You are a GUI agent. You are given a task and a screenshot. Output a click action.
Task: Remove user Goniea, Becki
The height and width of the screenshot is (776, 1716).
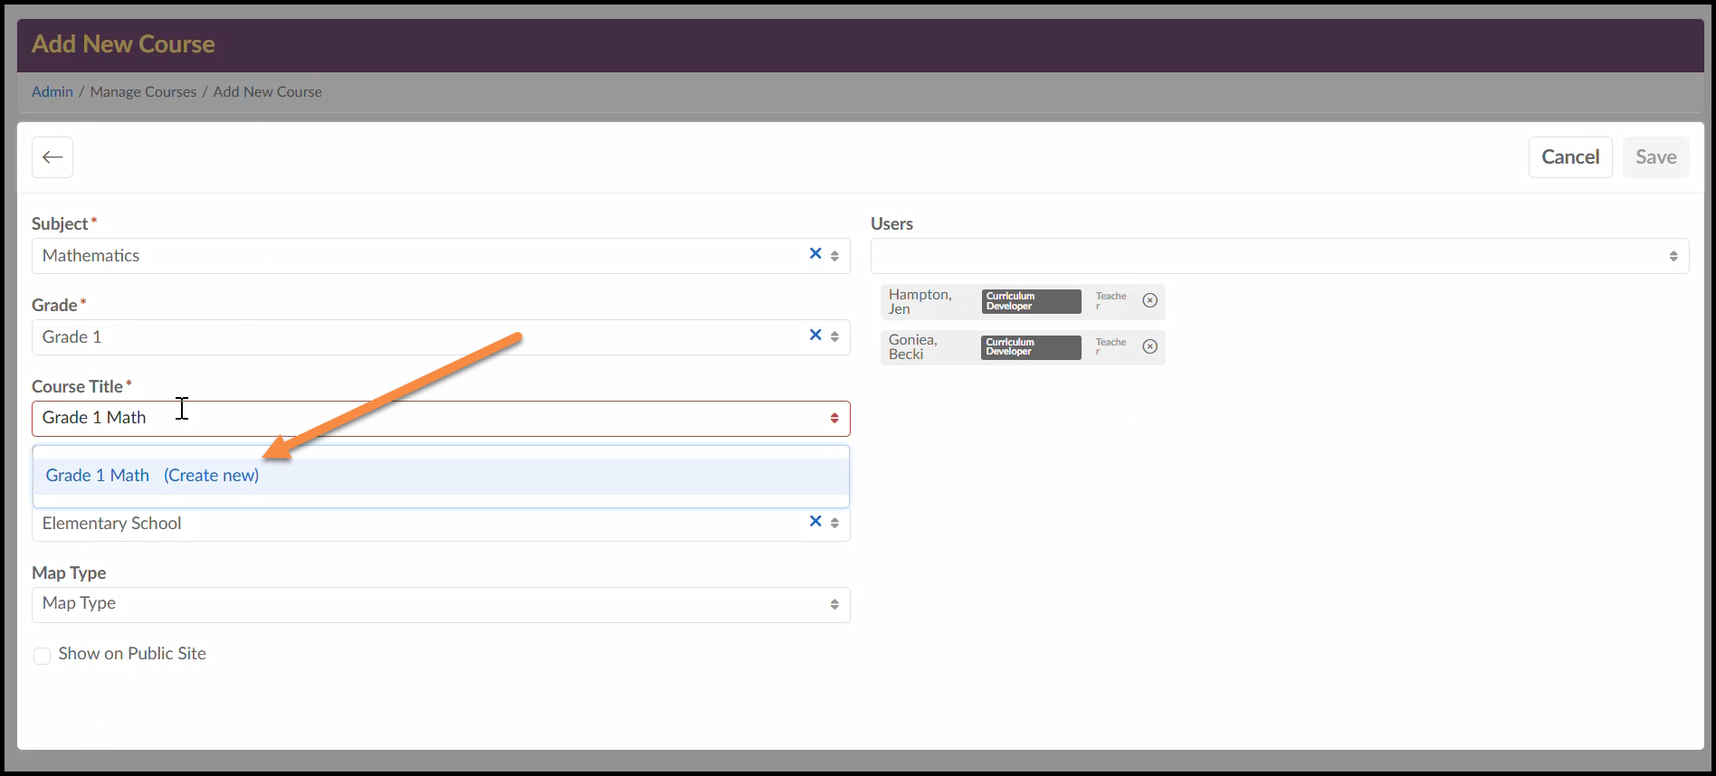tap(1149, 346)
